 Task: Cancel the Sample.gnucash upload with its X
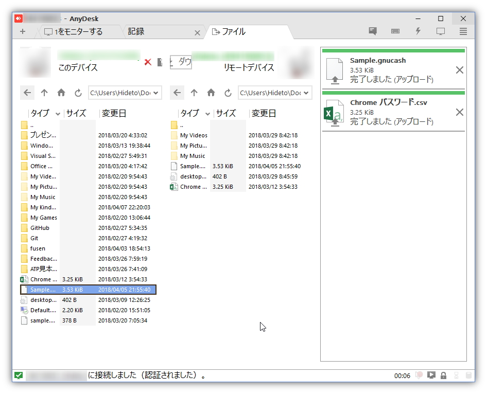pos(460,70)
